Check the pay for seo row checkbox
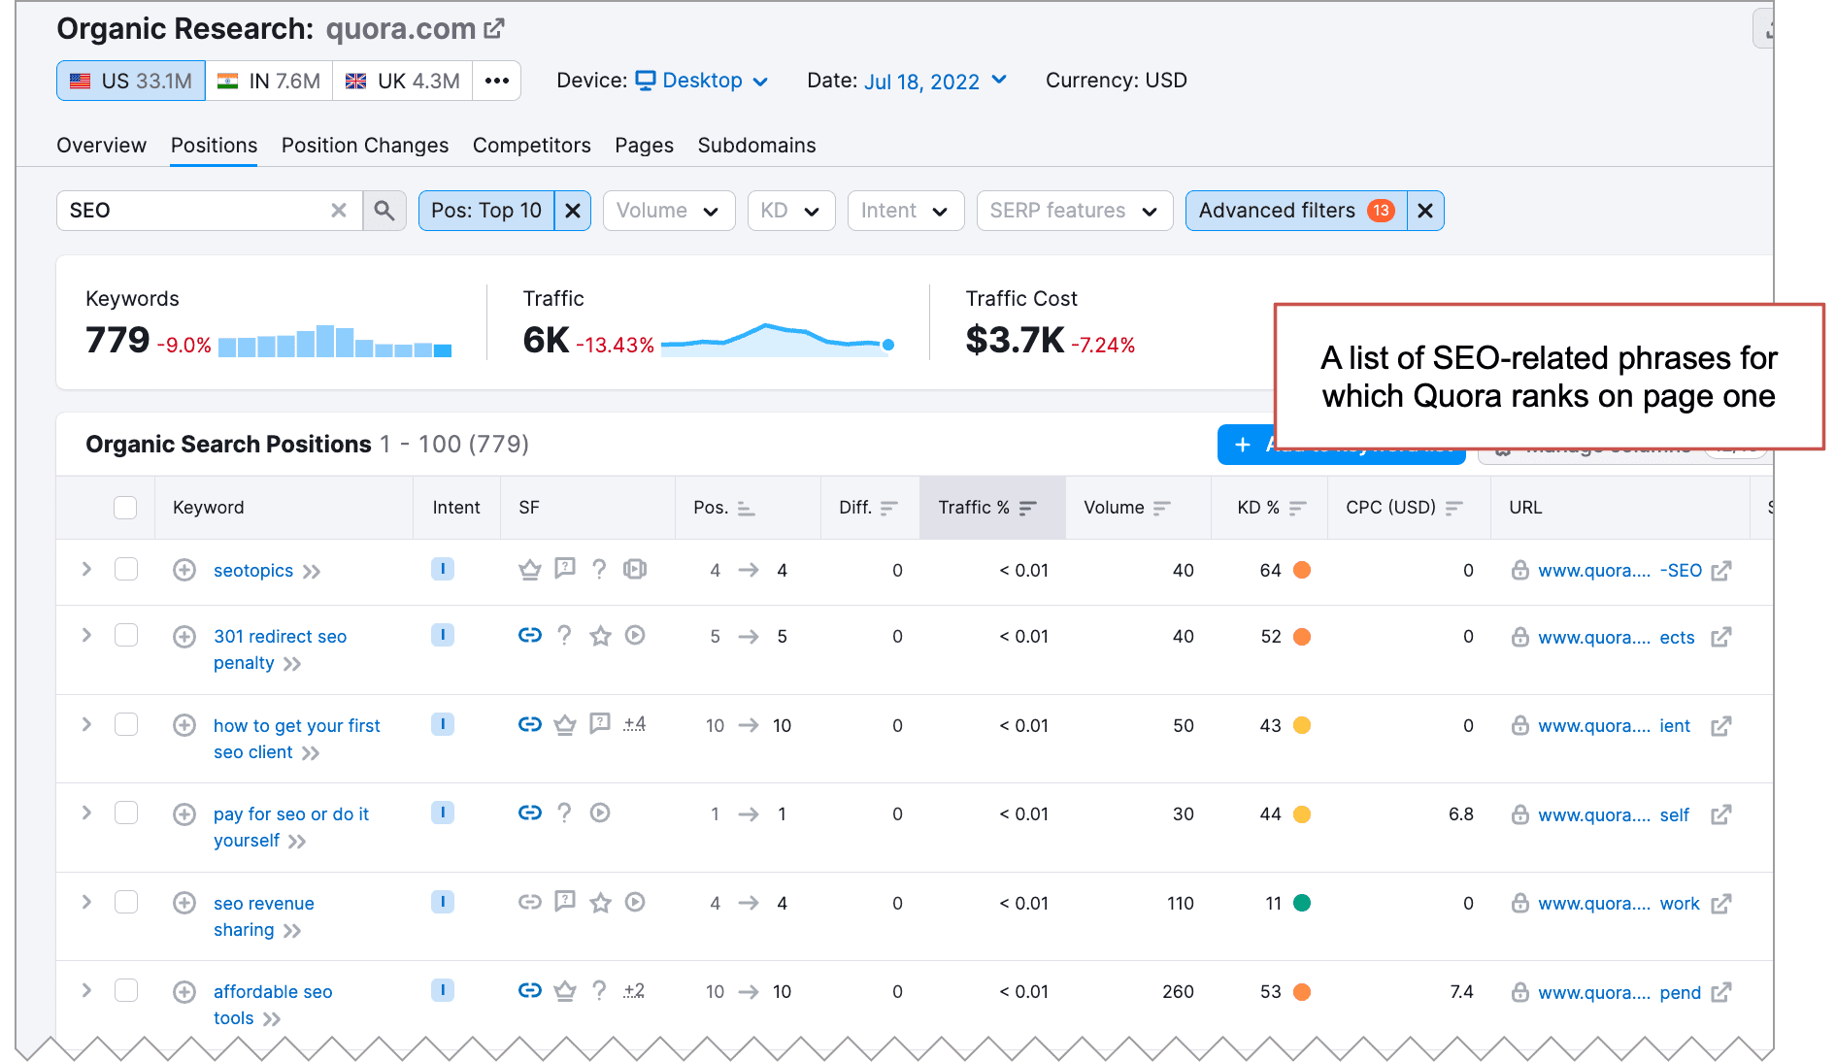This screenshot has width=1836, height=1062. (x=126, y=813)
